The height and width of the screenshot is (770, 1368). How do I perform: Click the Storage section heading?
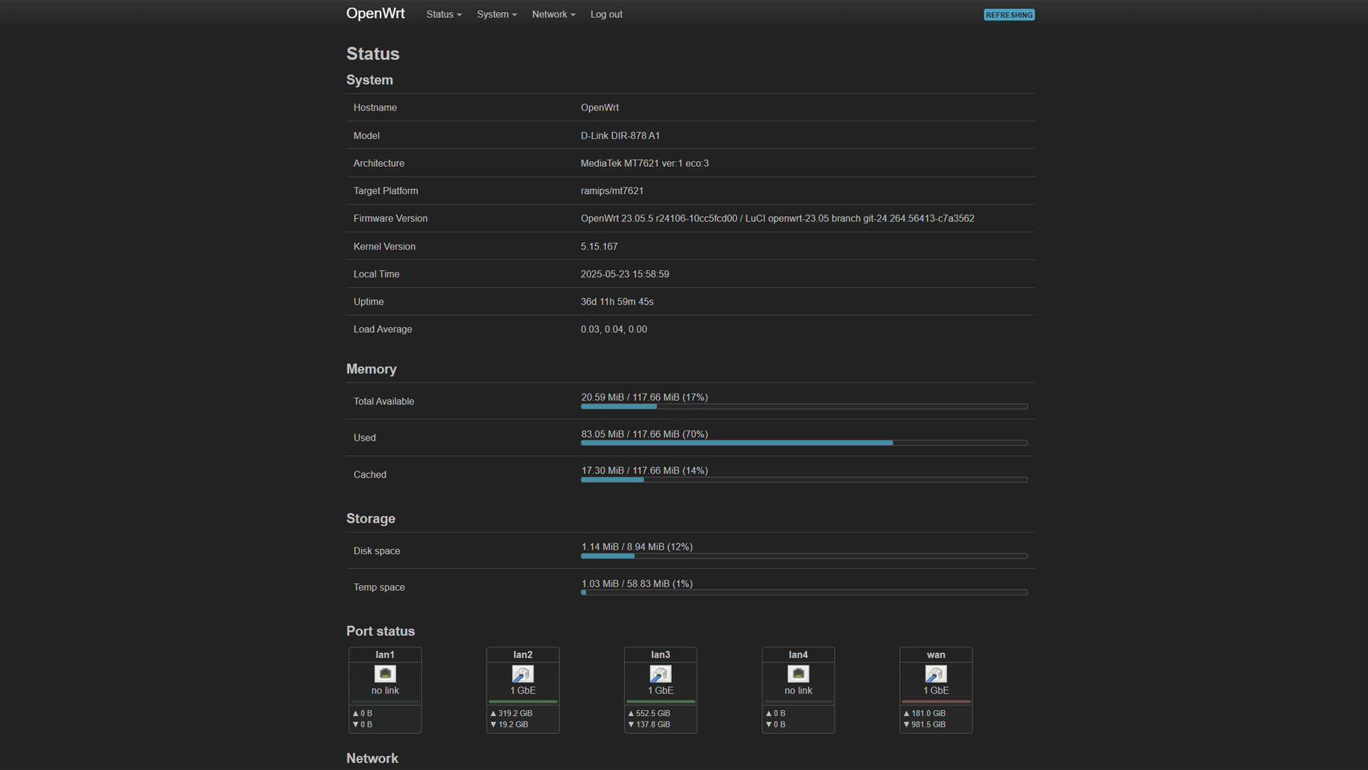click(x=370, y=519)
